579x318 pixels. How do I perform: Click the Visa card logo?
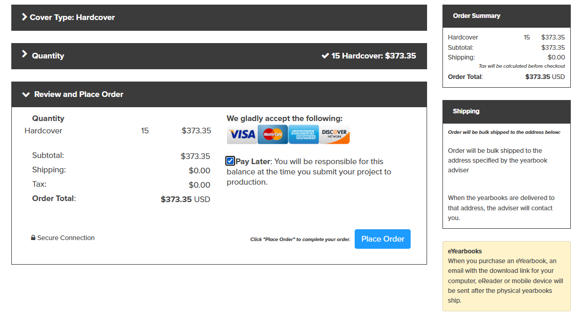click(x=242, y=134)
